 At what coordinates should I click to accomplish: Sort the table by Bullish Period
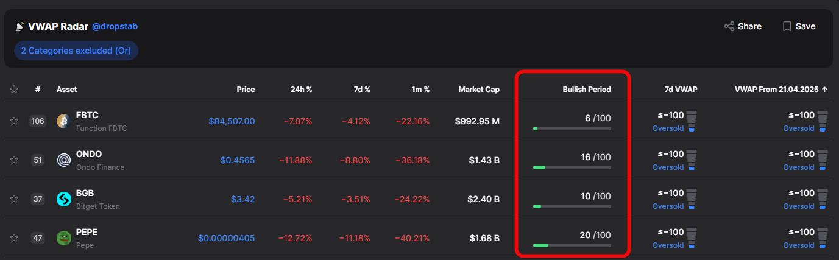(x=586, y=90)
